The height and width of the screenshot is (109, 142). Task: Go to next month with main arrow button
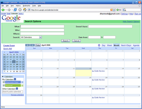point(32,45)
